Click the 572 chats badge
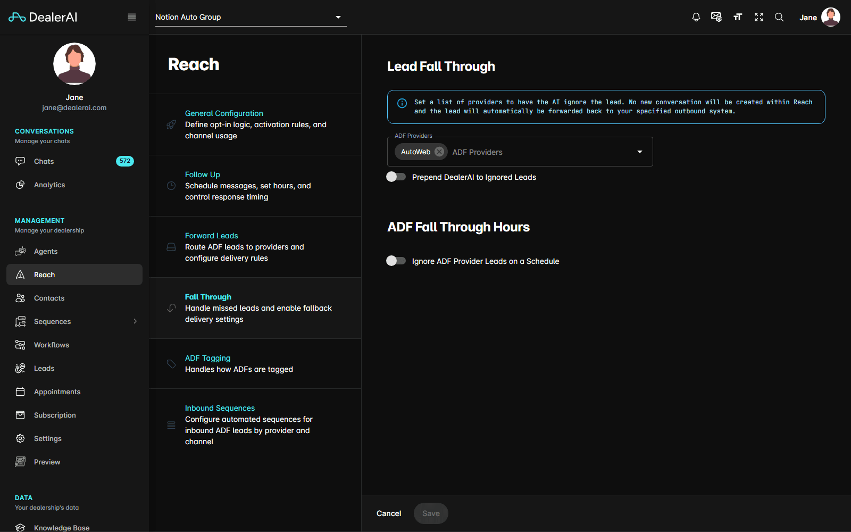Screen dimensions: 851x532 click(125, 161)
